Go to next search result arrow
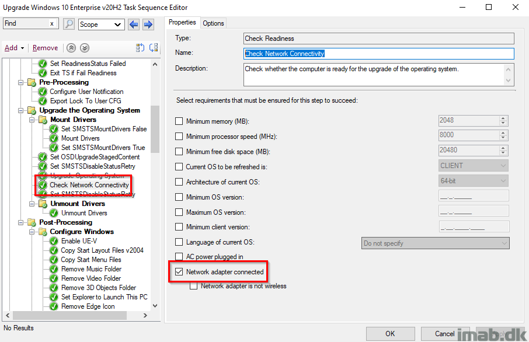The width and height of the screenshot is (529, 342). pyautogui.click(x=148, y=25)
